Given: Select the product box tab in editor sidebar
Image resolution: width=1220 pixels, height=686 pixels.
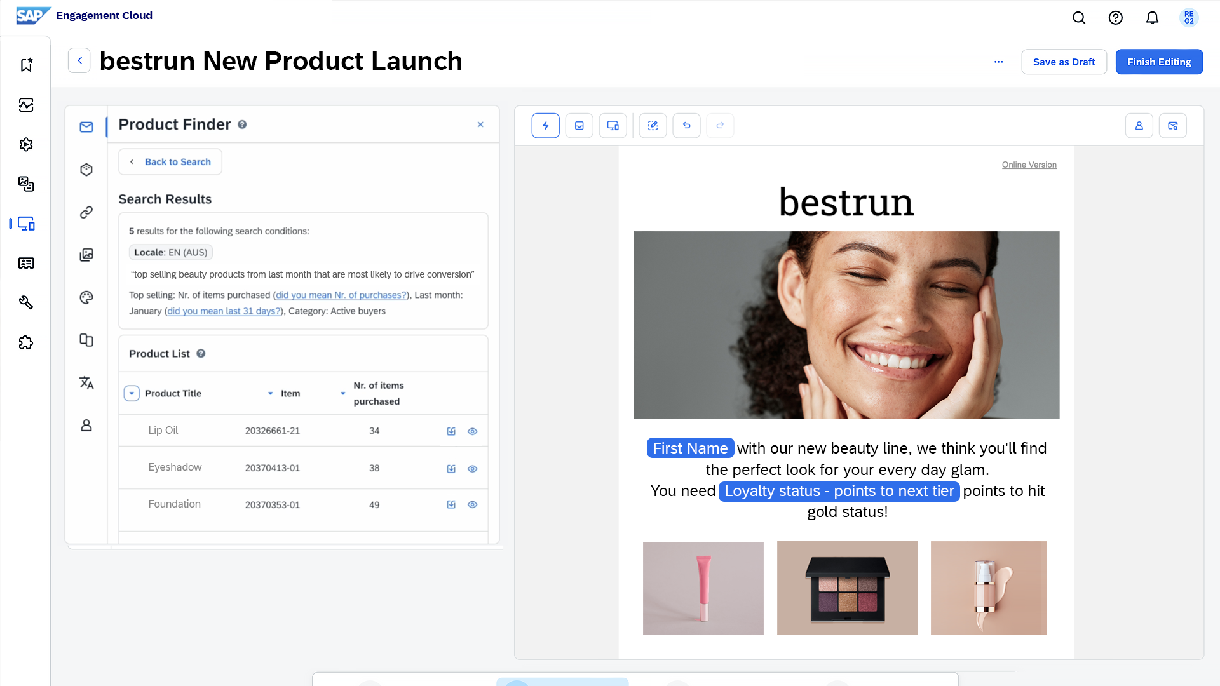Looking at the screenshot, I should pos(86,170).
